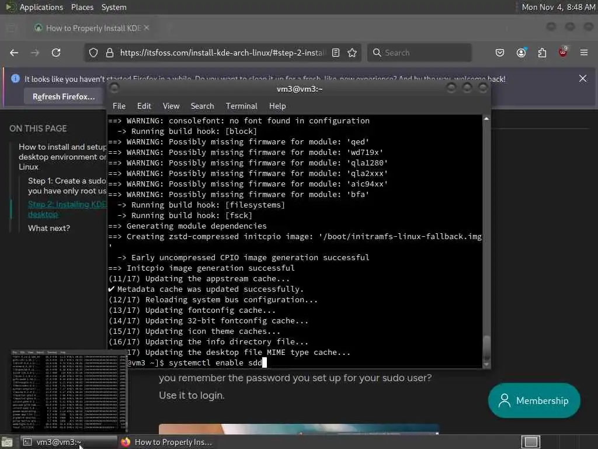Click the Refresh Firefox button
Screen dimensions: 598x449
click(x=64, y=97)
